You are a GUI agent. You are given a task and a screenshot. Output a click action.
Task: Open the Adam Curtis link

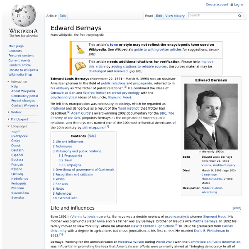(x=81, y=113)
